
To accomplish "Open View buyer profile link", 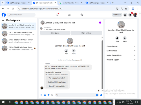I will tap(77, 60).
